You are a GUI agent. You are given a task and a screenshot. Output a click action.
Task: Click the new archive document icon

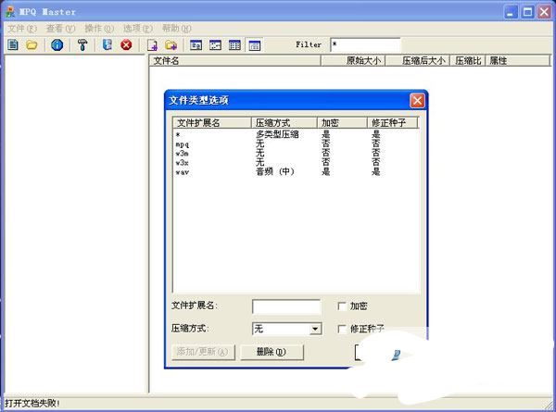point(13,44)
